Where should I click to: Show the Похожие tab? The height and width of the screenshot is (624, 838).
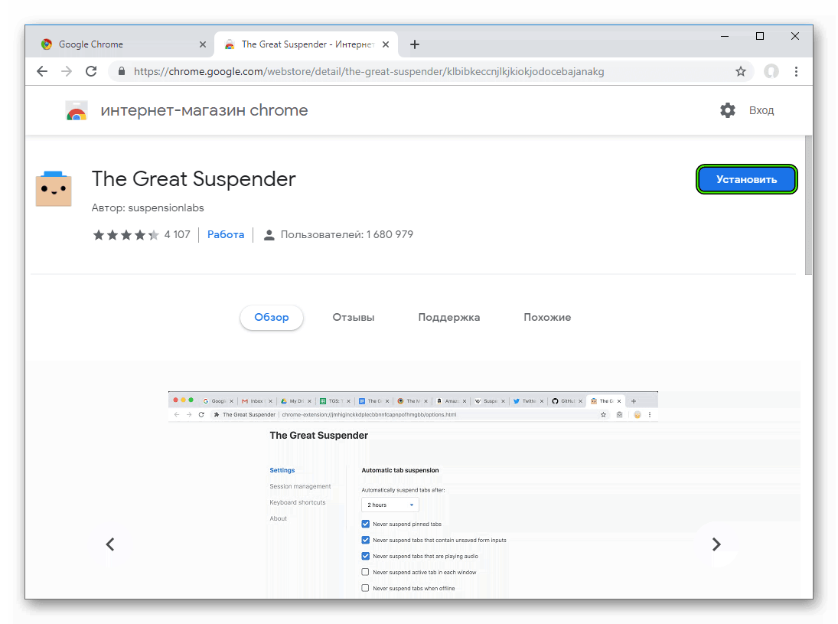click(x=547, y=317)
